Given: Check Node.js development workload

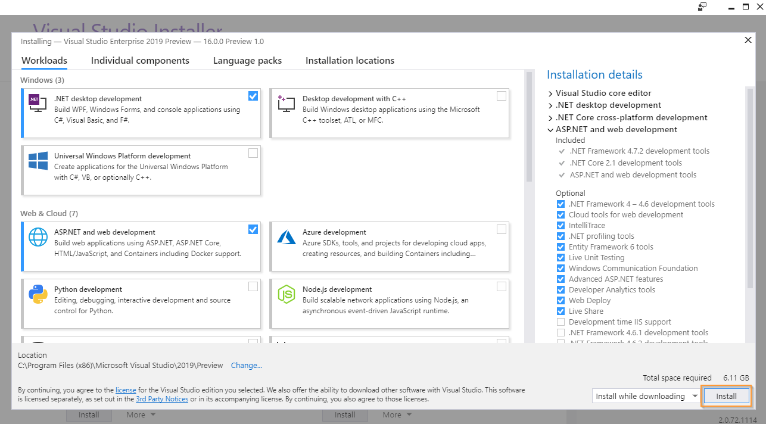Looking at the screenshot, I should pos(502,286).
